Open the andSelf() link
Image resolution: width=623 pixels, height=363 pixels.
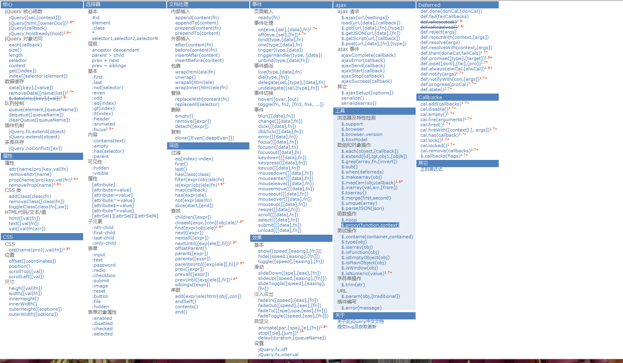185,301
